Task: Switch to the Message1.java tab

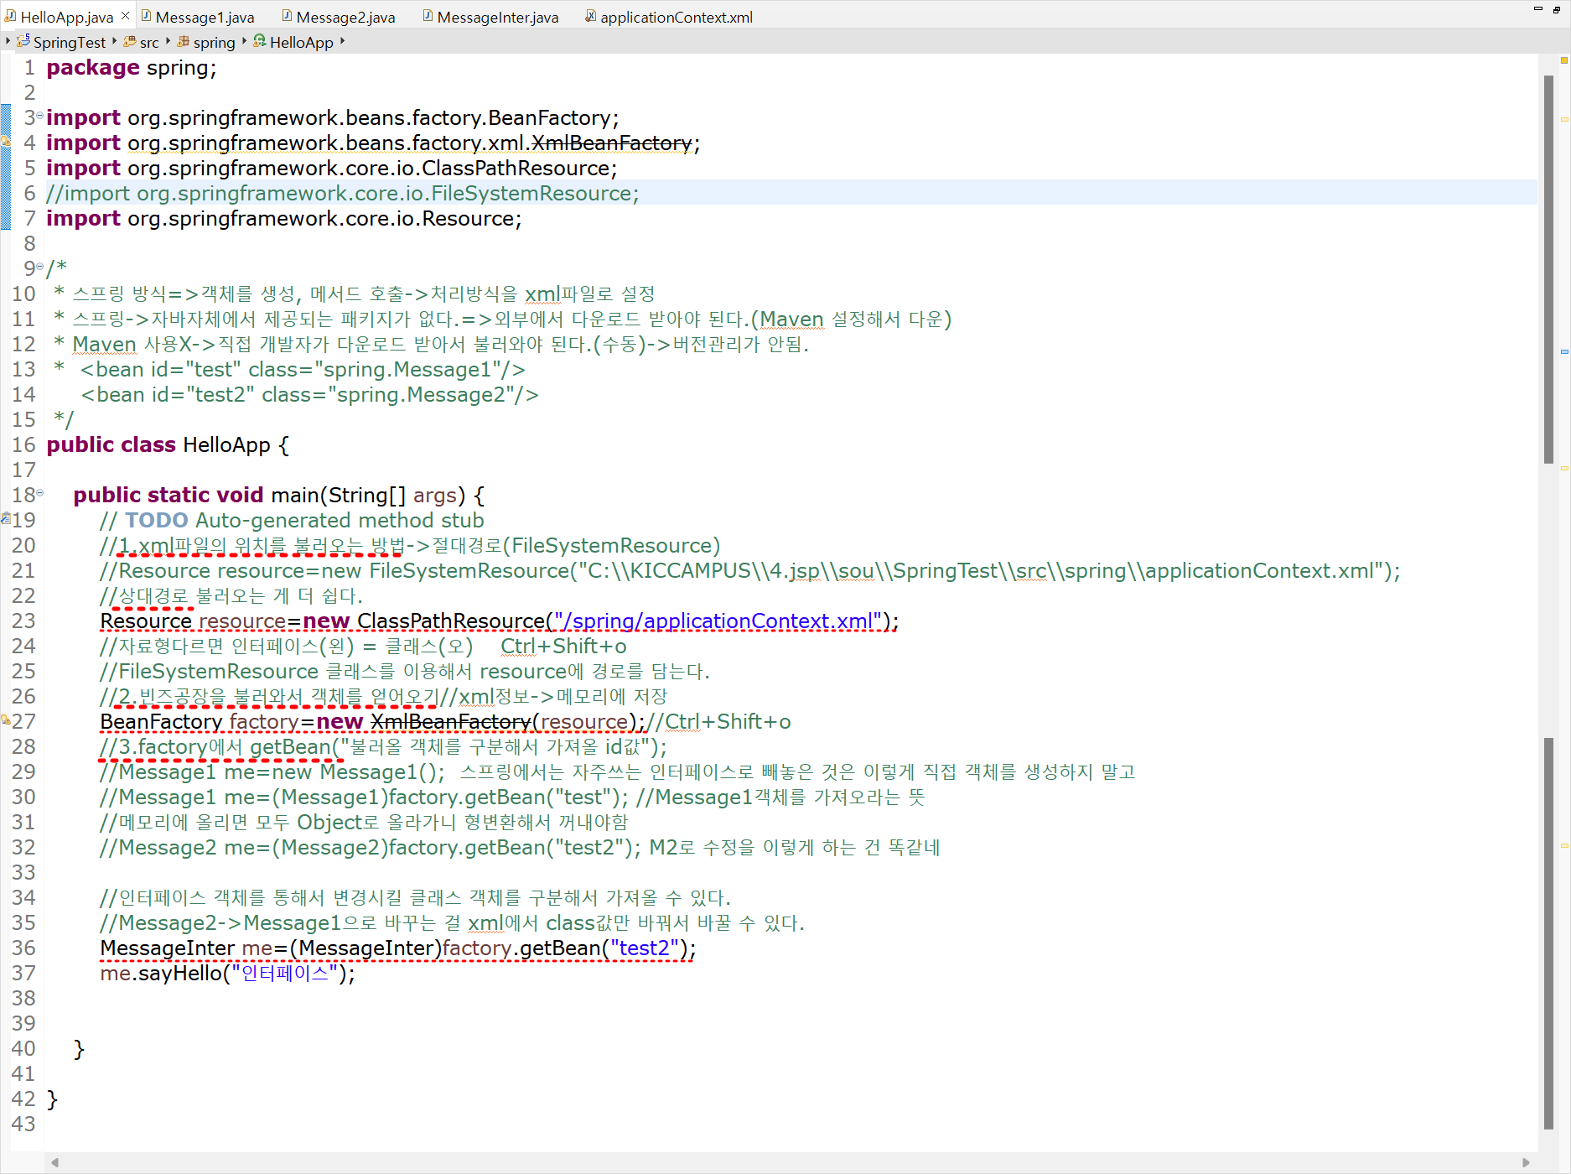Action: coord(198,17)
